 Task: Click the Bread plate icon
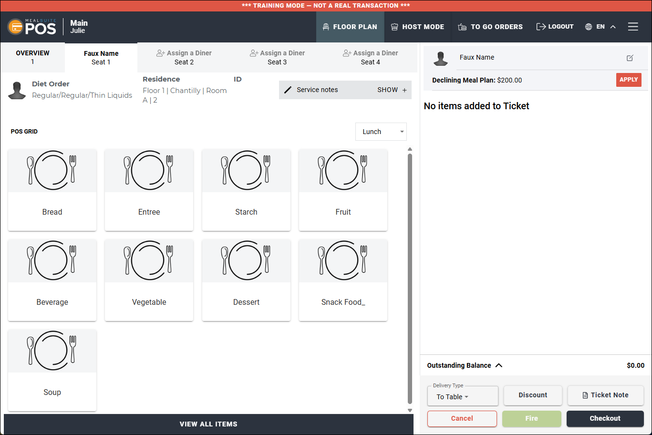[x=52, y=170]
